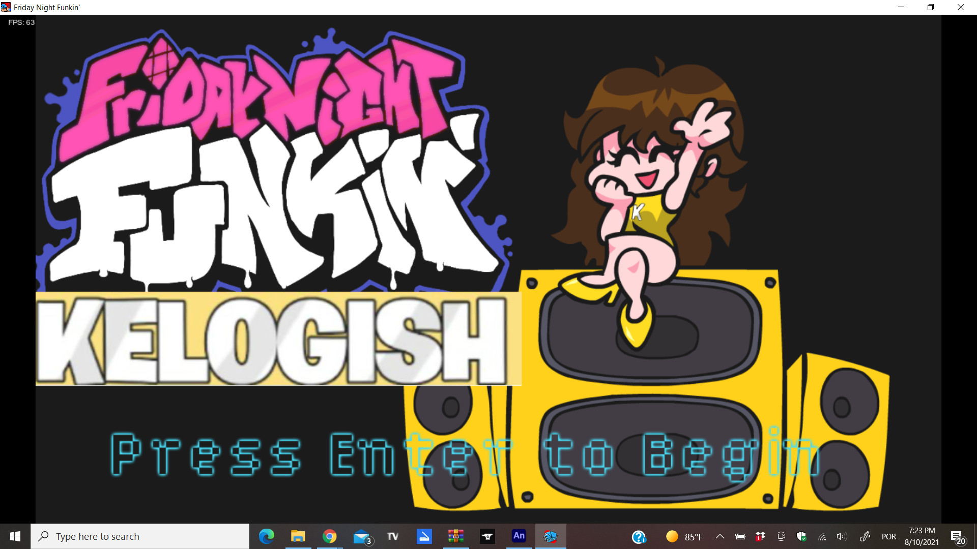This screenshot has width=977, height=549.
Task: Open Microsoft Edge from the taskbar
Action: click(267, 536)
